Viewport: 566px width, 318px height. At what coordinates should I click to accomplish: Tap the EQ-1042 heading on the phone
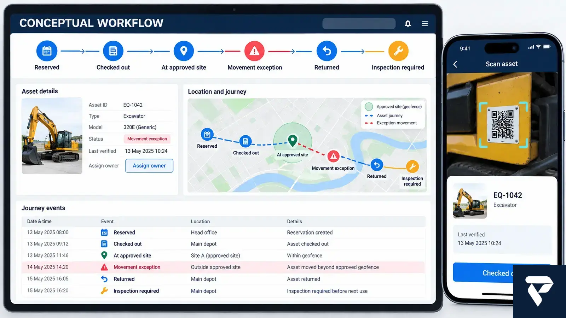508,195
